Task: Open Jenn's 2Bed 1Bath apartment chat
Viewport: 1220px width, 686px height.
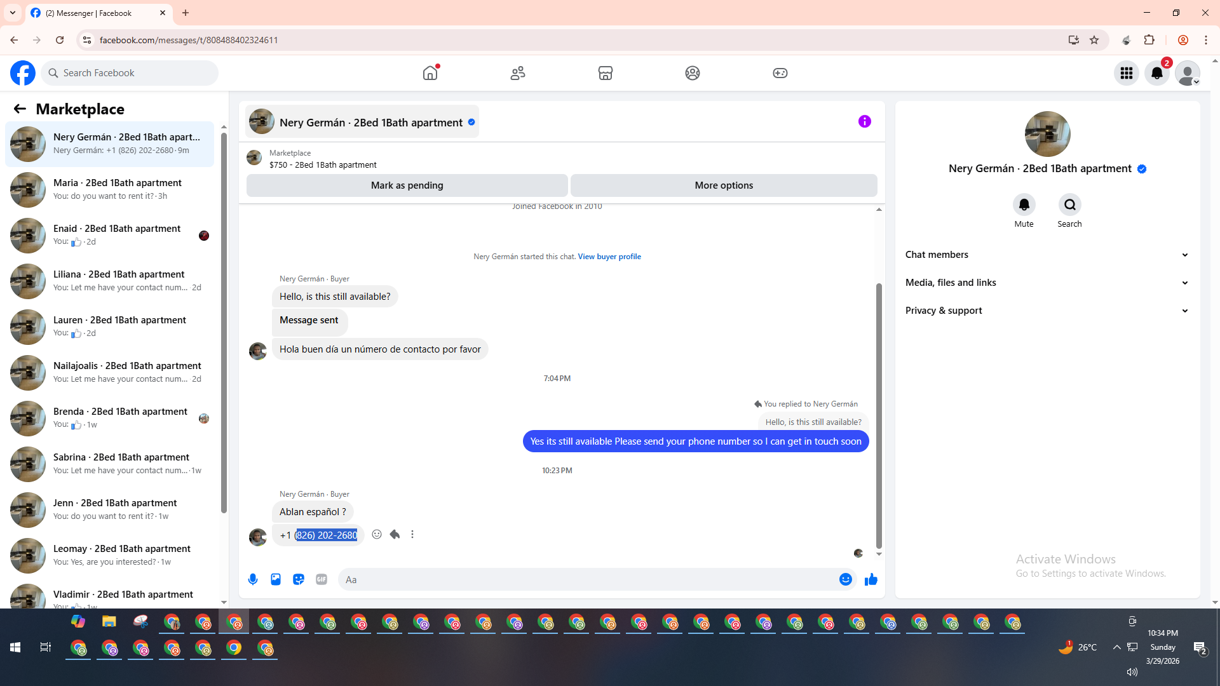Action: (x=110, y=510)
